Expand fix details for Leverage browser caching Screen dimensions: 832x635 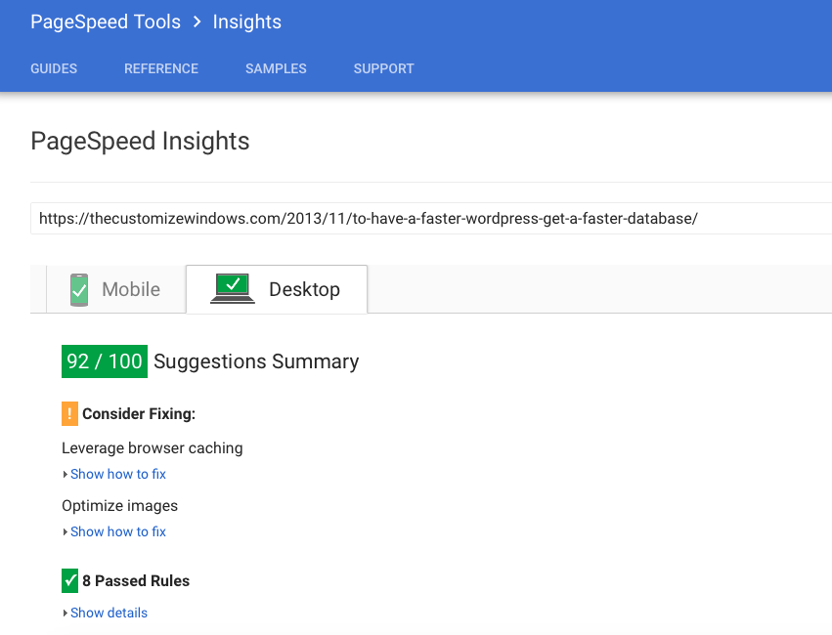coord(117,474)
